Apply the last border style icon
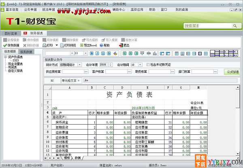Image resolution: width=243 pixels, height=168 pixels. (206, 54)
